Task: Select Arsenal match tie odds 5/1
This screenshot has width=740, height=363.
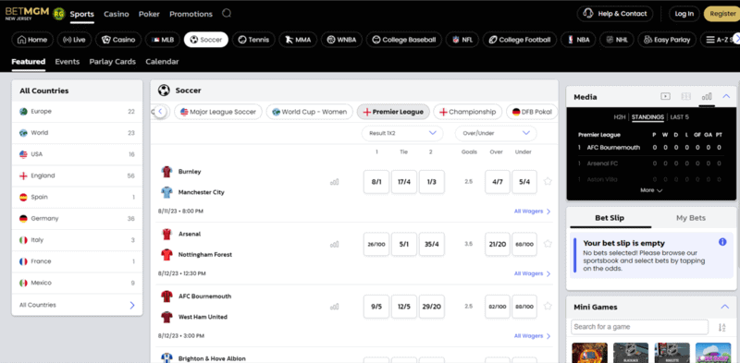Action: 404,244
